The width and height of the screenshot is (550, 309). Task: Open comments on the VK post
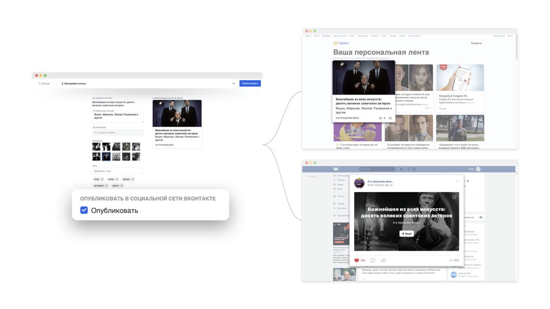point(373,260)
